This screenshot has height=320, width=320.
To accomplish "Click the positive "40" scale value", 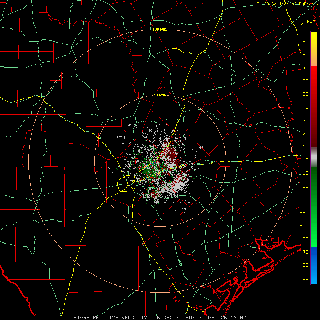I will pos(305,107).
